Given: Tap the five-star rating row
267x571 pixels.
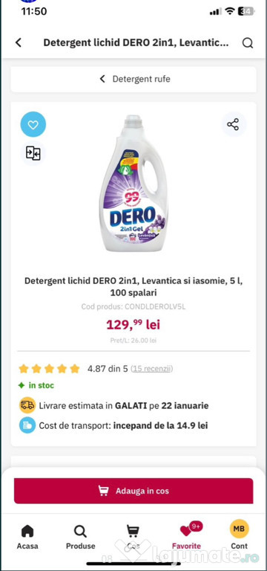Looking at the screenshot, I should pyautogui.click(x=49, y=369).
